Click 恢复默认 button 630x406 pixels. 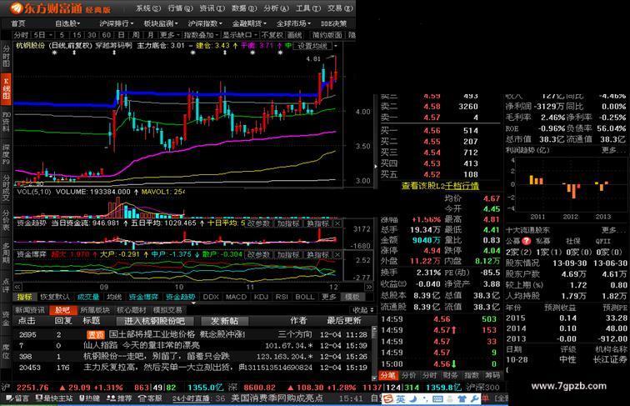[x=55, y=297]
